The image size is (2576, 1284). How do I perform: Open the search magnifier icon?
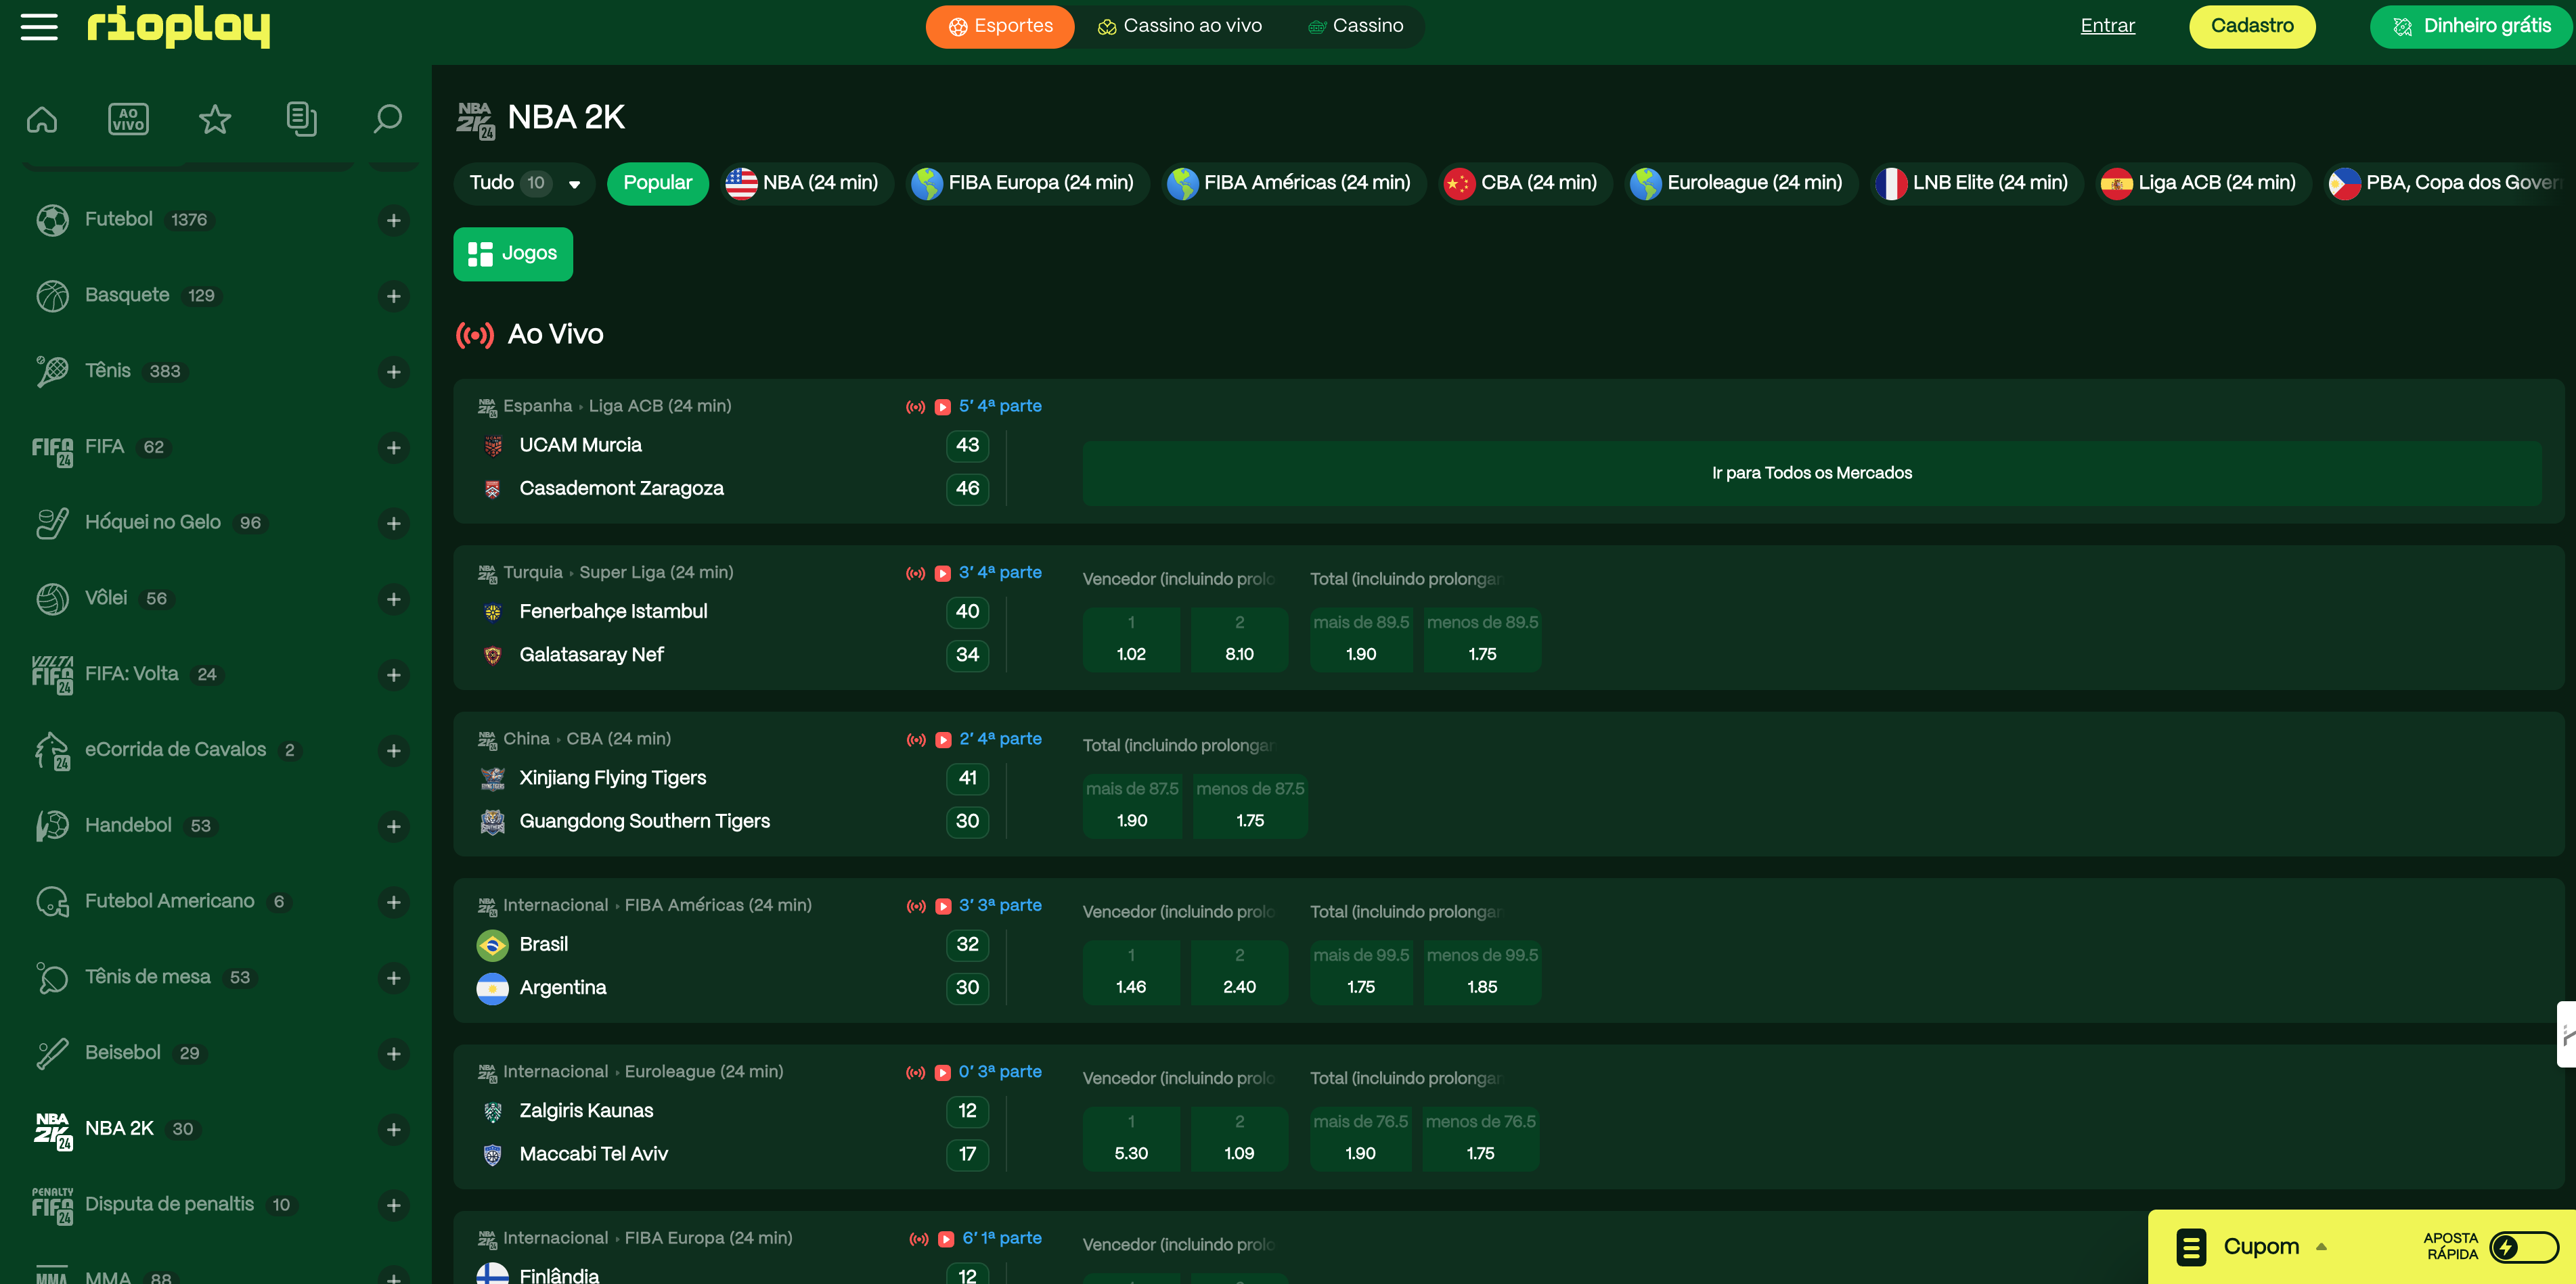[387, 120]
